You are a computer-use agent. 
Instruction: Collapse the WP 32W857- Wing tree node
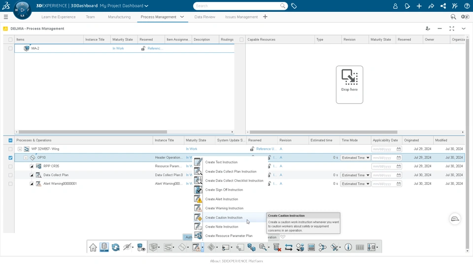click(20, 149)
